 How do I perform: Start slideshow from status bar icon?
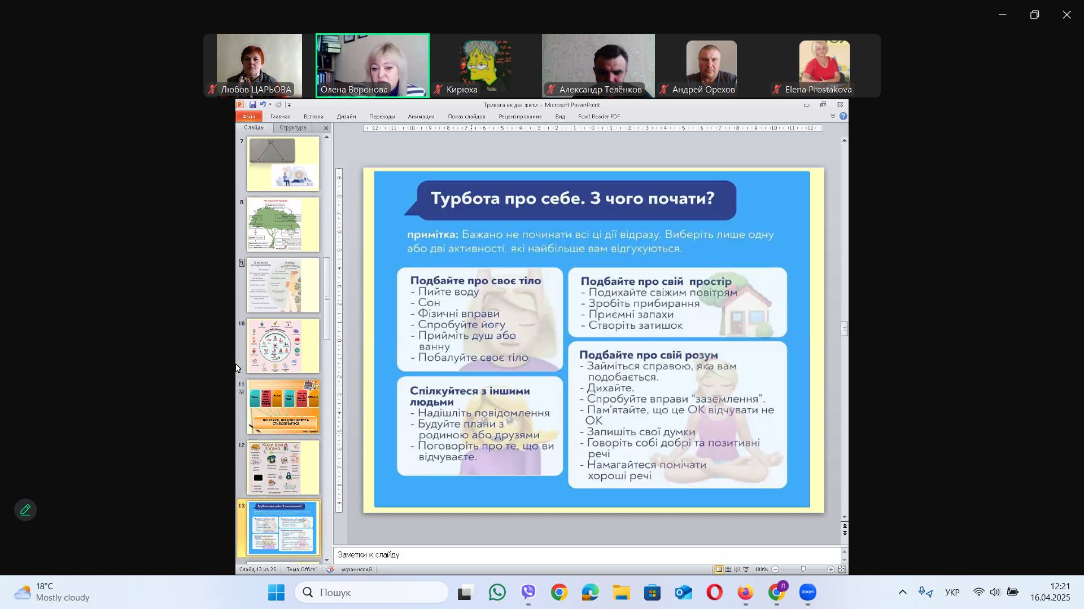(746, 570)
